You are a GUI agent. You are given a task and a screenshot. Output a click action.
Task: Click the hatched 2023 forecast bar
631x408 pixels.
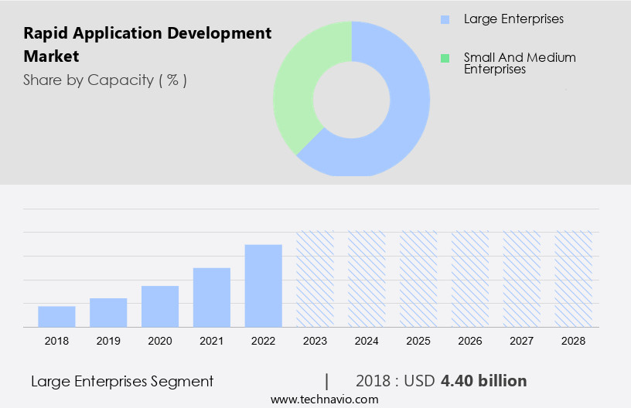(315, 279)
